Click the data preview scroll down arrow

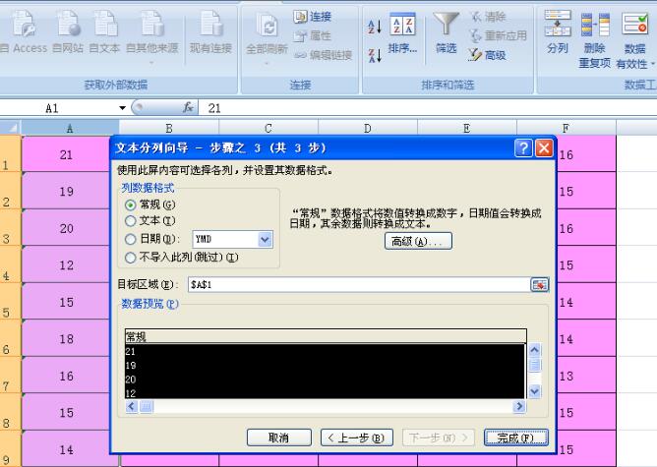click(x=535, y=391)
